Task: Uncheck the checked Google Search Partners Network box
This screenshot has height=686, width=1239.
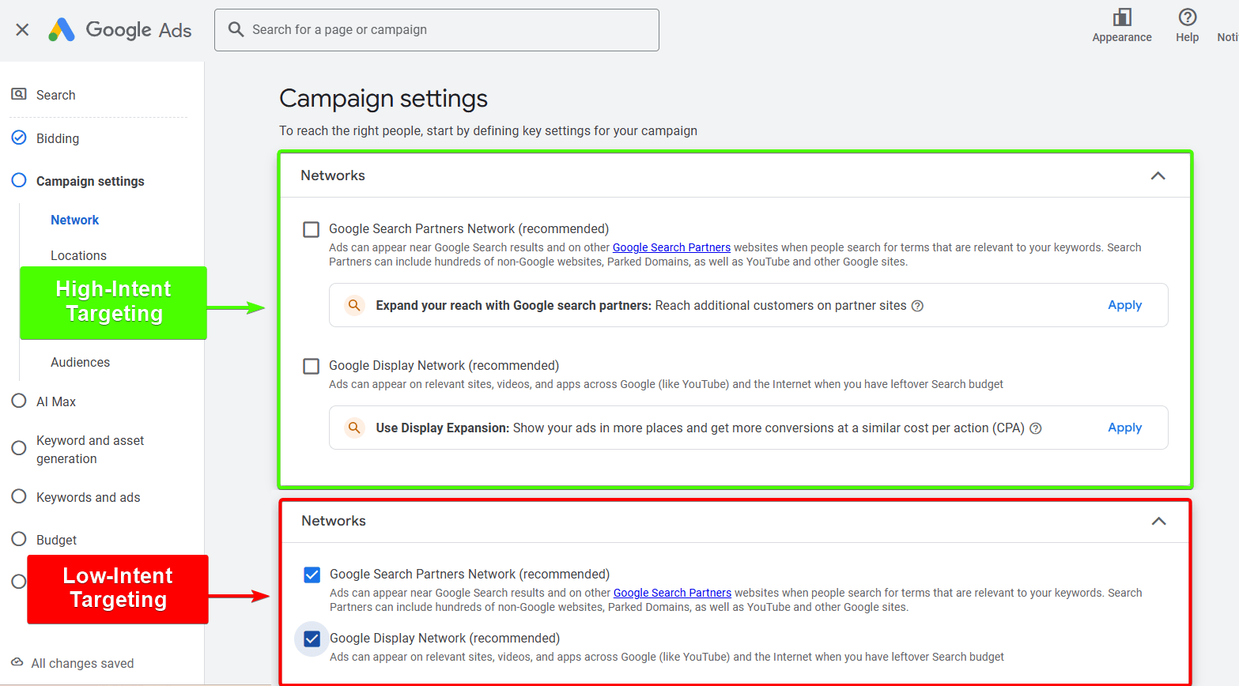Action: (312, 575)
